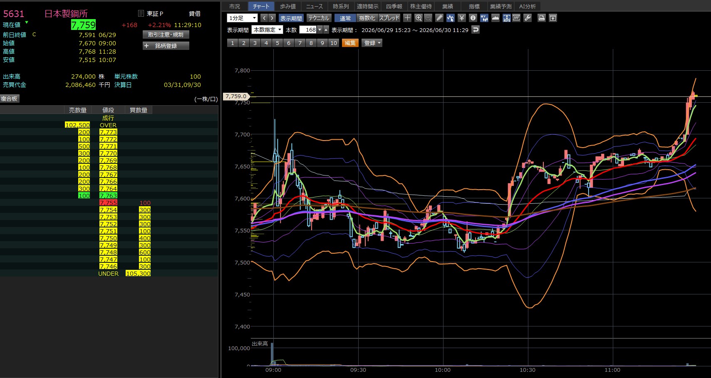Click the 銘柄登録 button
This screenshot has height=378, width=711.
[166, 46]
